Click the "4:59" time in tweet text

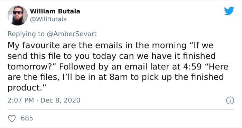point(192,66)
